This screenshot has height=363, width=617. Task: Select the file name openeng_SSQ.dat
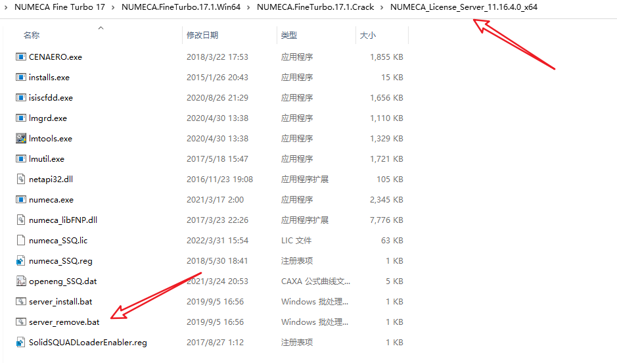click(x=63, y=281)
